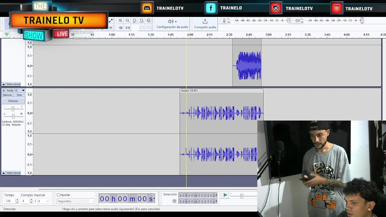Open selection toolbar gear settings icon
Viewport: 386px width, 217px height.
pyautogui.click(x=174, y=201)
